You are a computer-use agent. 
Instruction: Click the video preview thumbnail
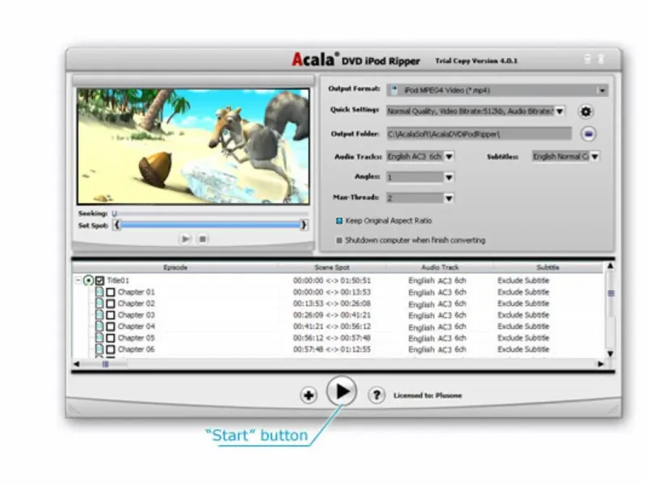click(x=193, y=146)
